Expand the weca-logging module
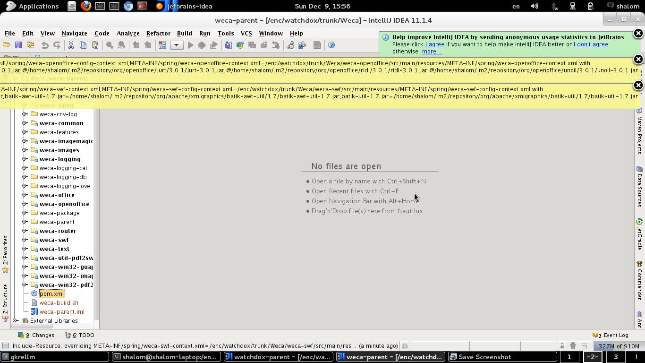 25,159
